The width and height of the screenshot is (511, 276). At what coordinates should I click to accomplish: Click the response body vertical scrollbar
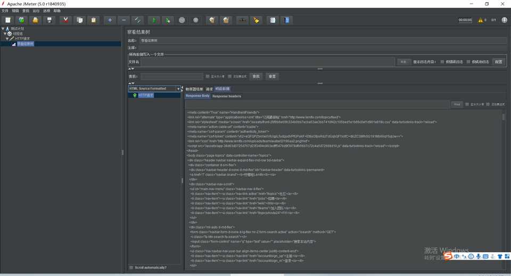tap(504, 190)
